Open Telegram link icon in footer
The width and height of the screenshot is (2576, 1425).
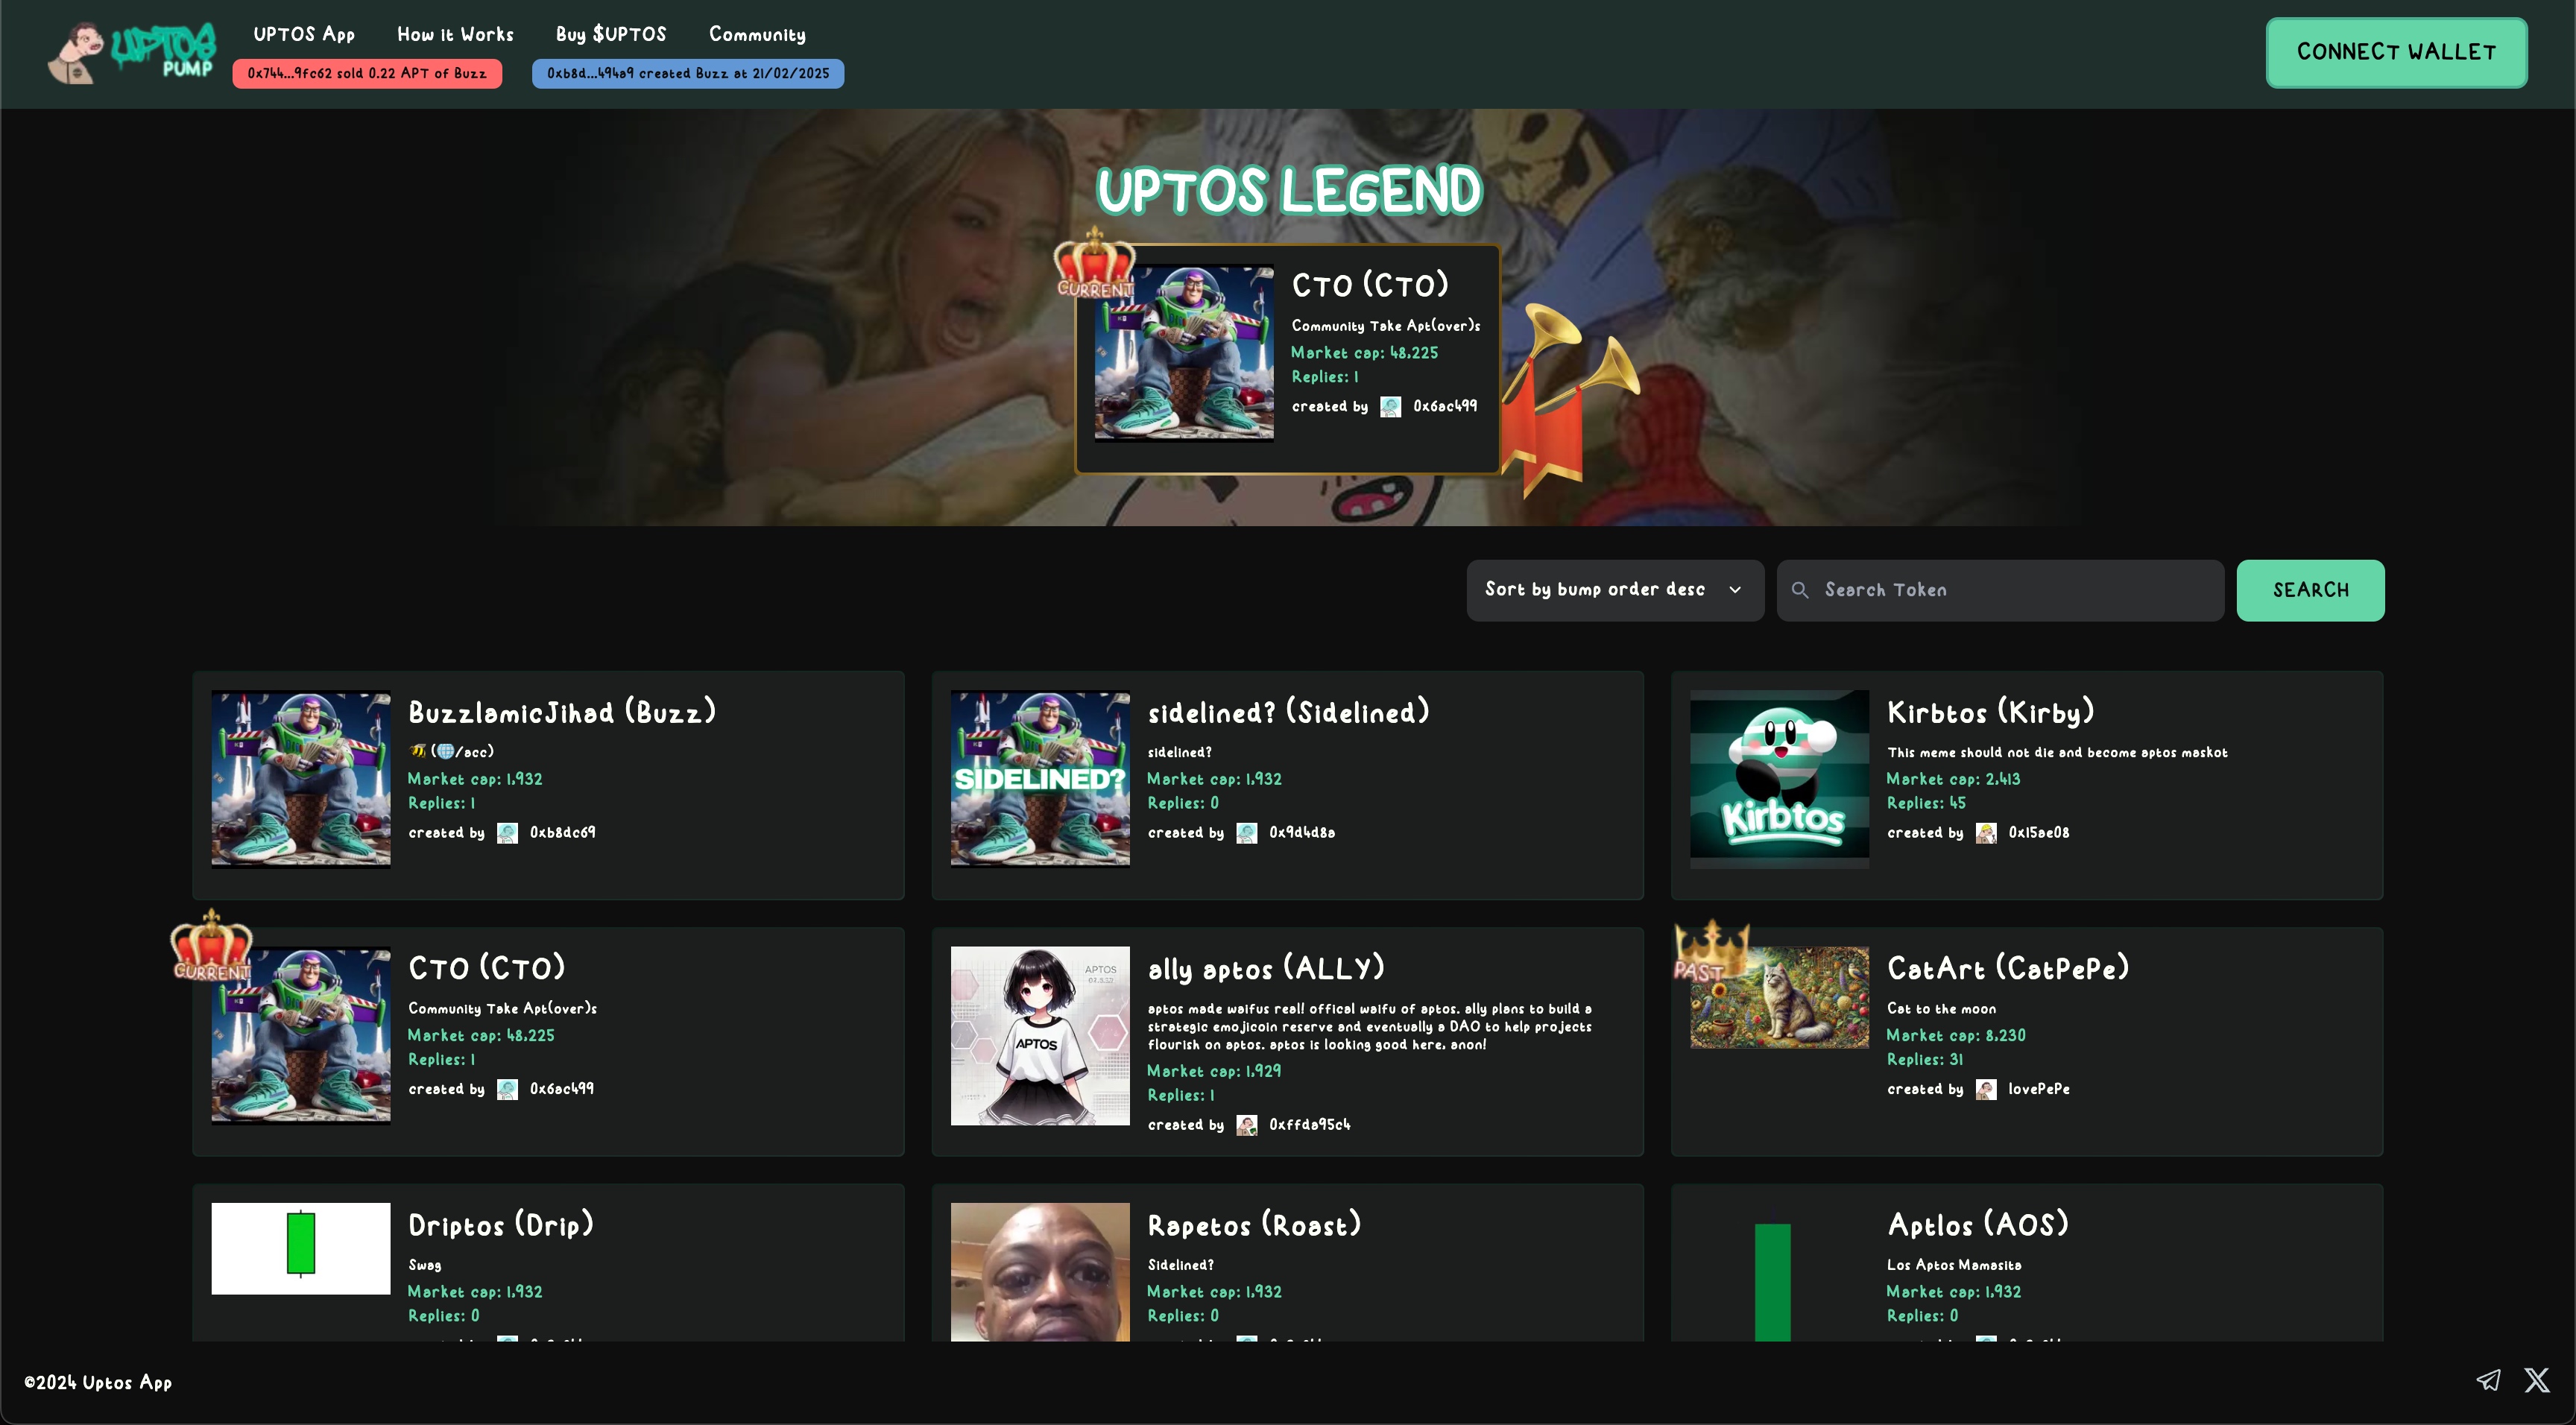(x=2488, y=1380)
